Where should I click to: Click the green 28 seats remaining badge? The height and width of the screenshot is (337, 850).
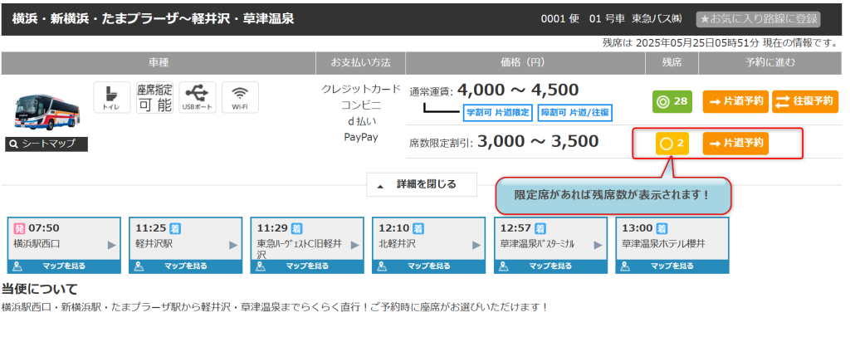pyautogui.click(x=672, y=101)
